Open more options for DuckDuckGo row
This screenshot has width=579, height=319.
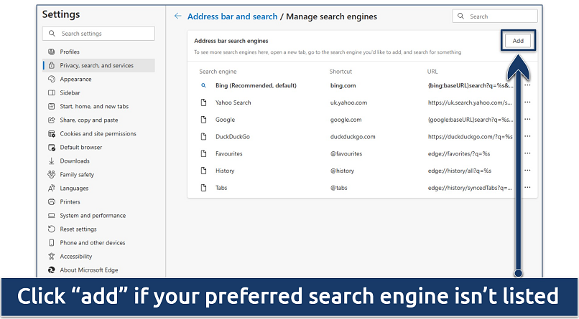click(x=527, y=137)
